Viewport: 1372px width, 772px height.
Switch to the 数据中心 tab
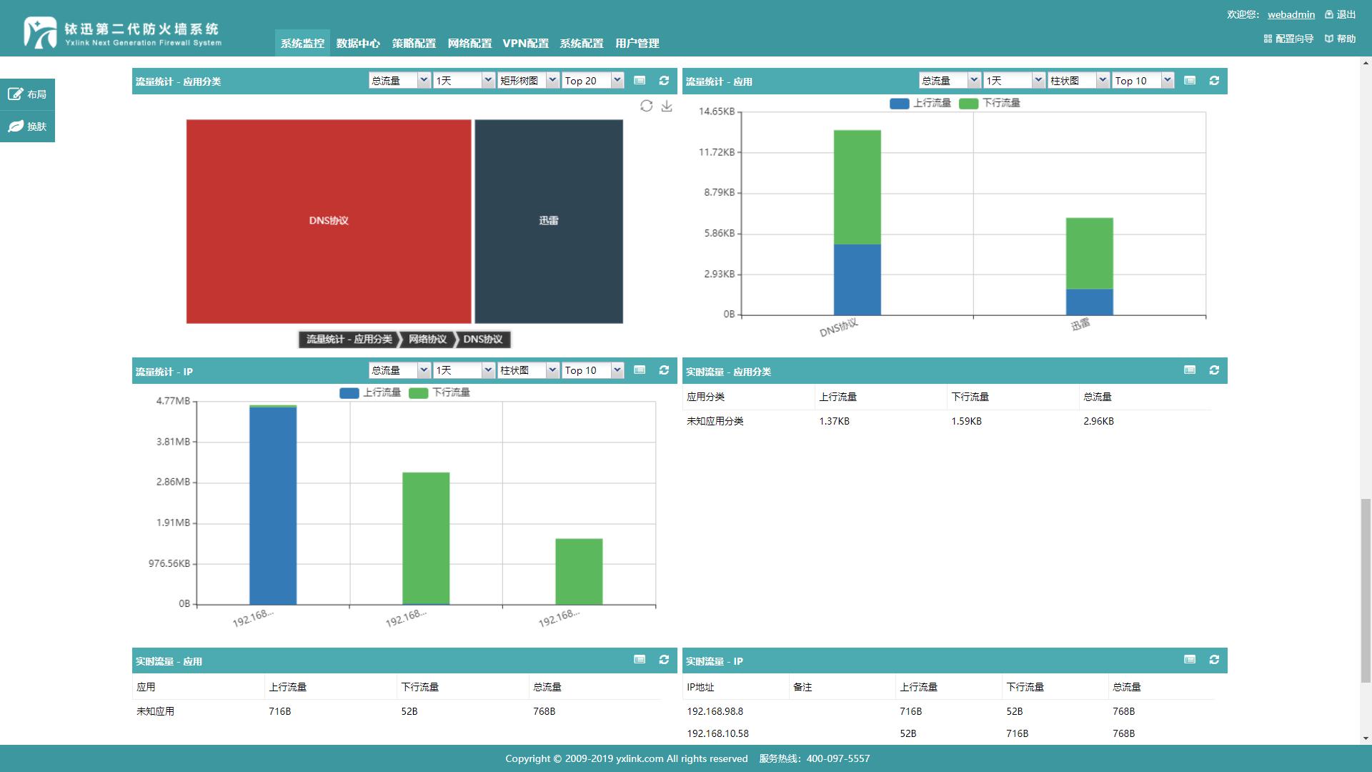[x=358, y=43]
